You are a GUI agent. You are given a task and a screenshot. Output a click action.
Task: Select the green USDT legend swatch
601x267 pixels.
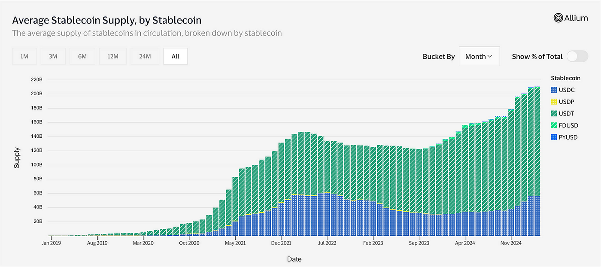(555, 113)
